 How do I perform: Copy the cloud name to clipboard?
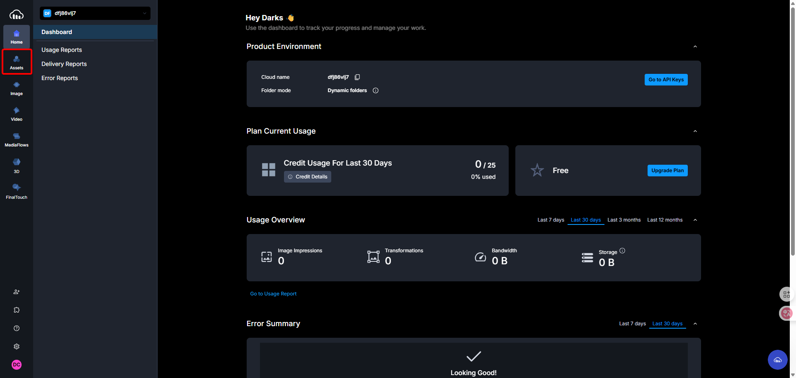coord(357,77)
